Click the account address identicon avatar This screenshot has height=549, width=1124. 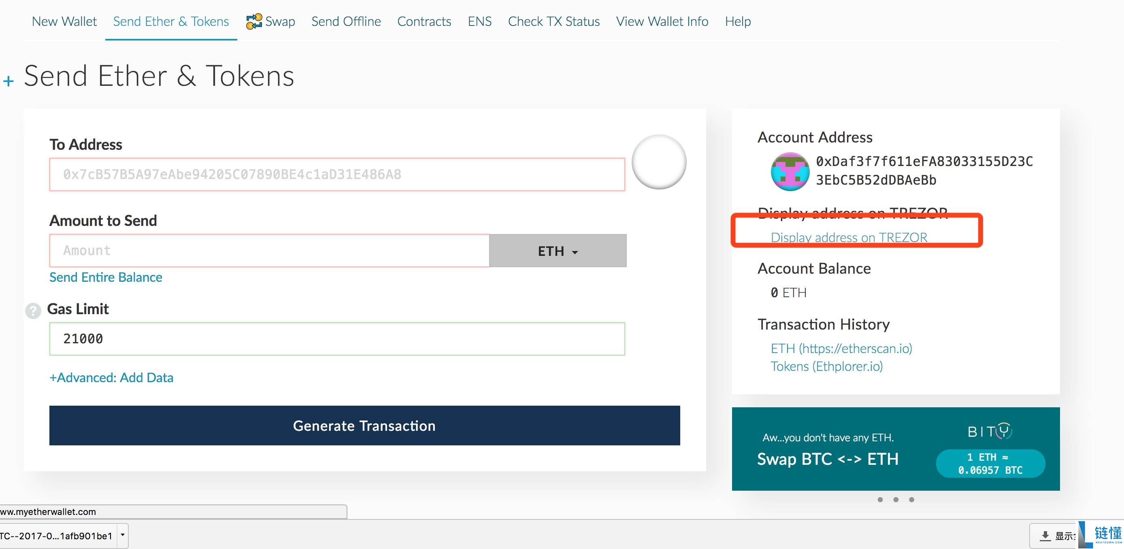click(x=790, y=172)
